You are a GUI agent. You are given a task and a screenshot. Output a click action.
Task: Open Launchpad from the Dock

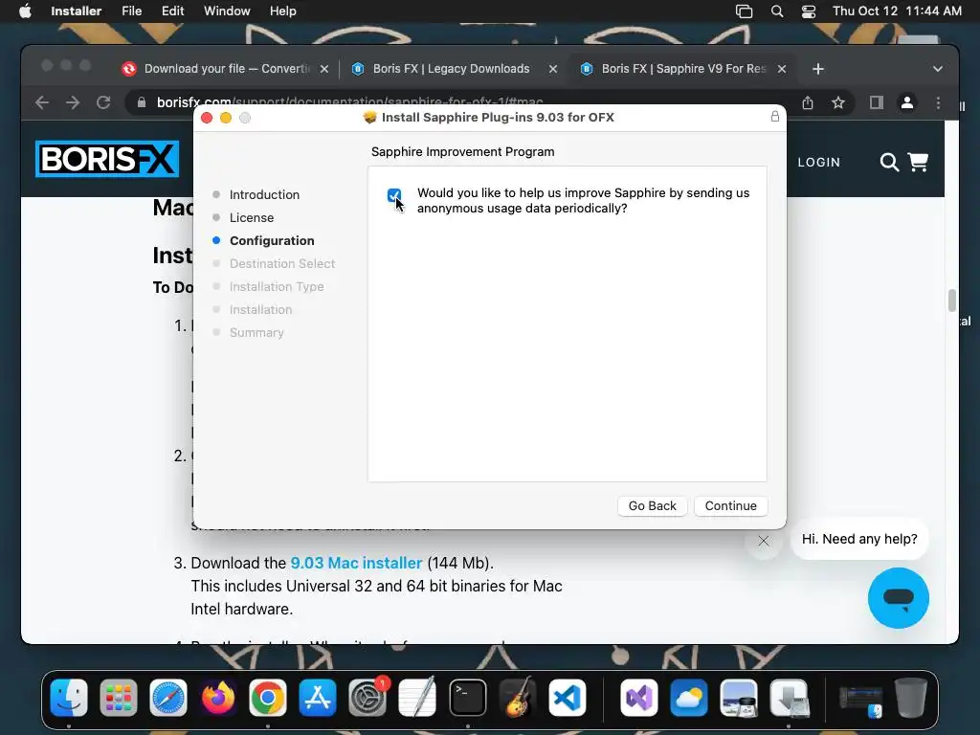[x=118, y=698]
